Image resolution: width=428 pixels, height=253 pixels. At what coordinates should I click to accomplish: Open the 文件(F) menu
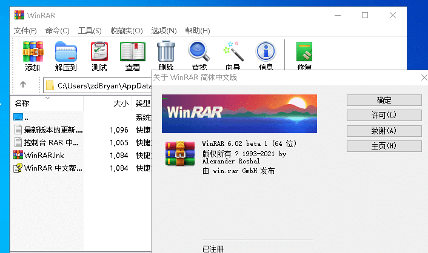click(x=25, y=31)
